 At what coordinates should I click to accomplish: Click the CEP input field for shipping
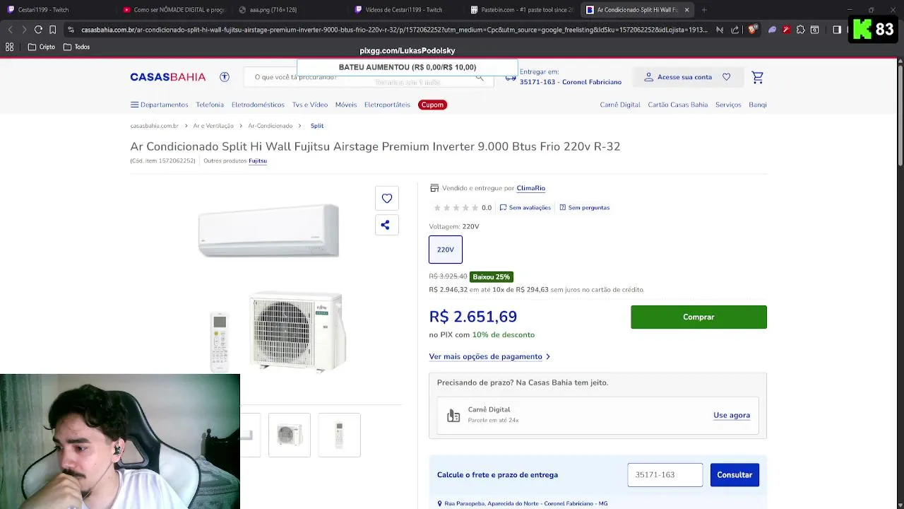[x=665, y=475]
